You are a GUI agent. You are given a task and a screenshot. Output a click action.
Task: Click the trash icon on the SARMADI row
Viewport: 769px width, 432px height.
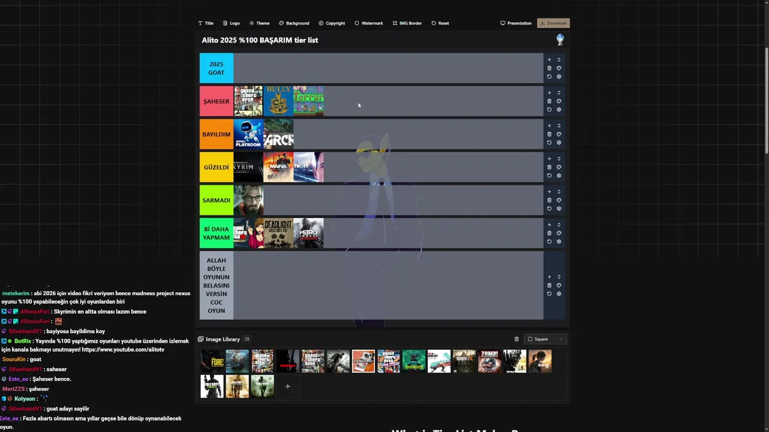click(549, 200)
